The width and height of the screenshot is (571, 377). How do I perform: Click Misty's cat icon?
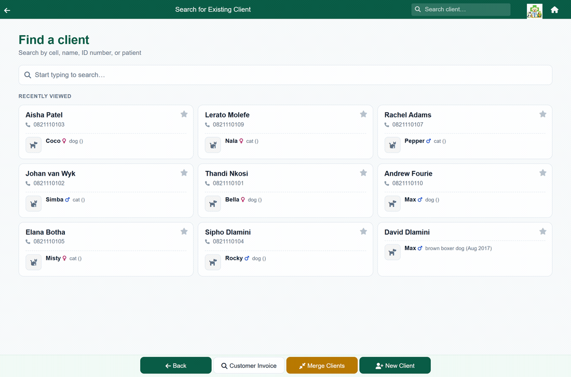[x=34, y=262]
